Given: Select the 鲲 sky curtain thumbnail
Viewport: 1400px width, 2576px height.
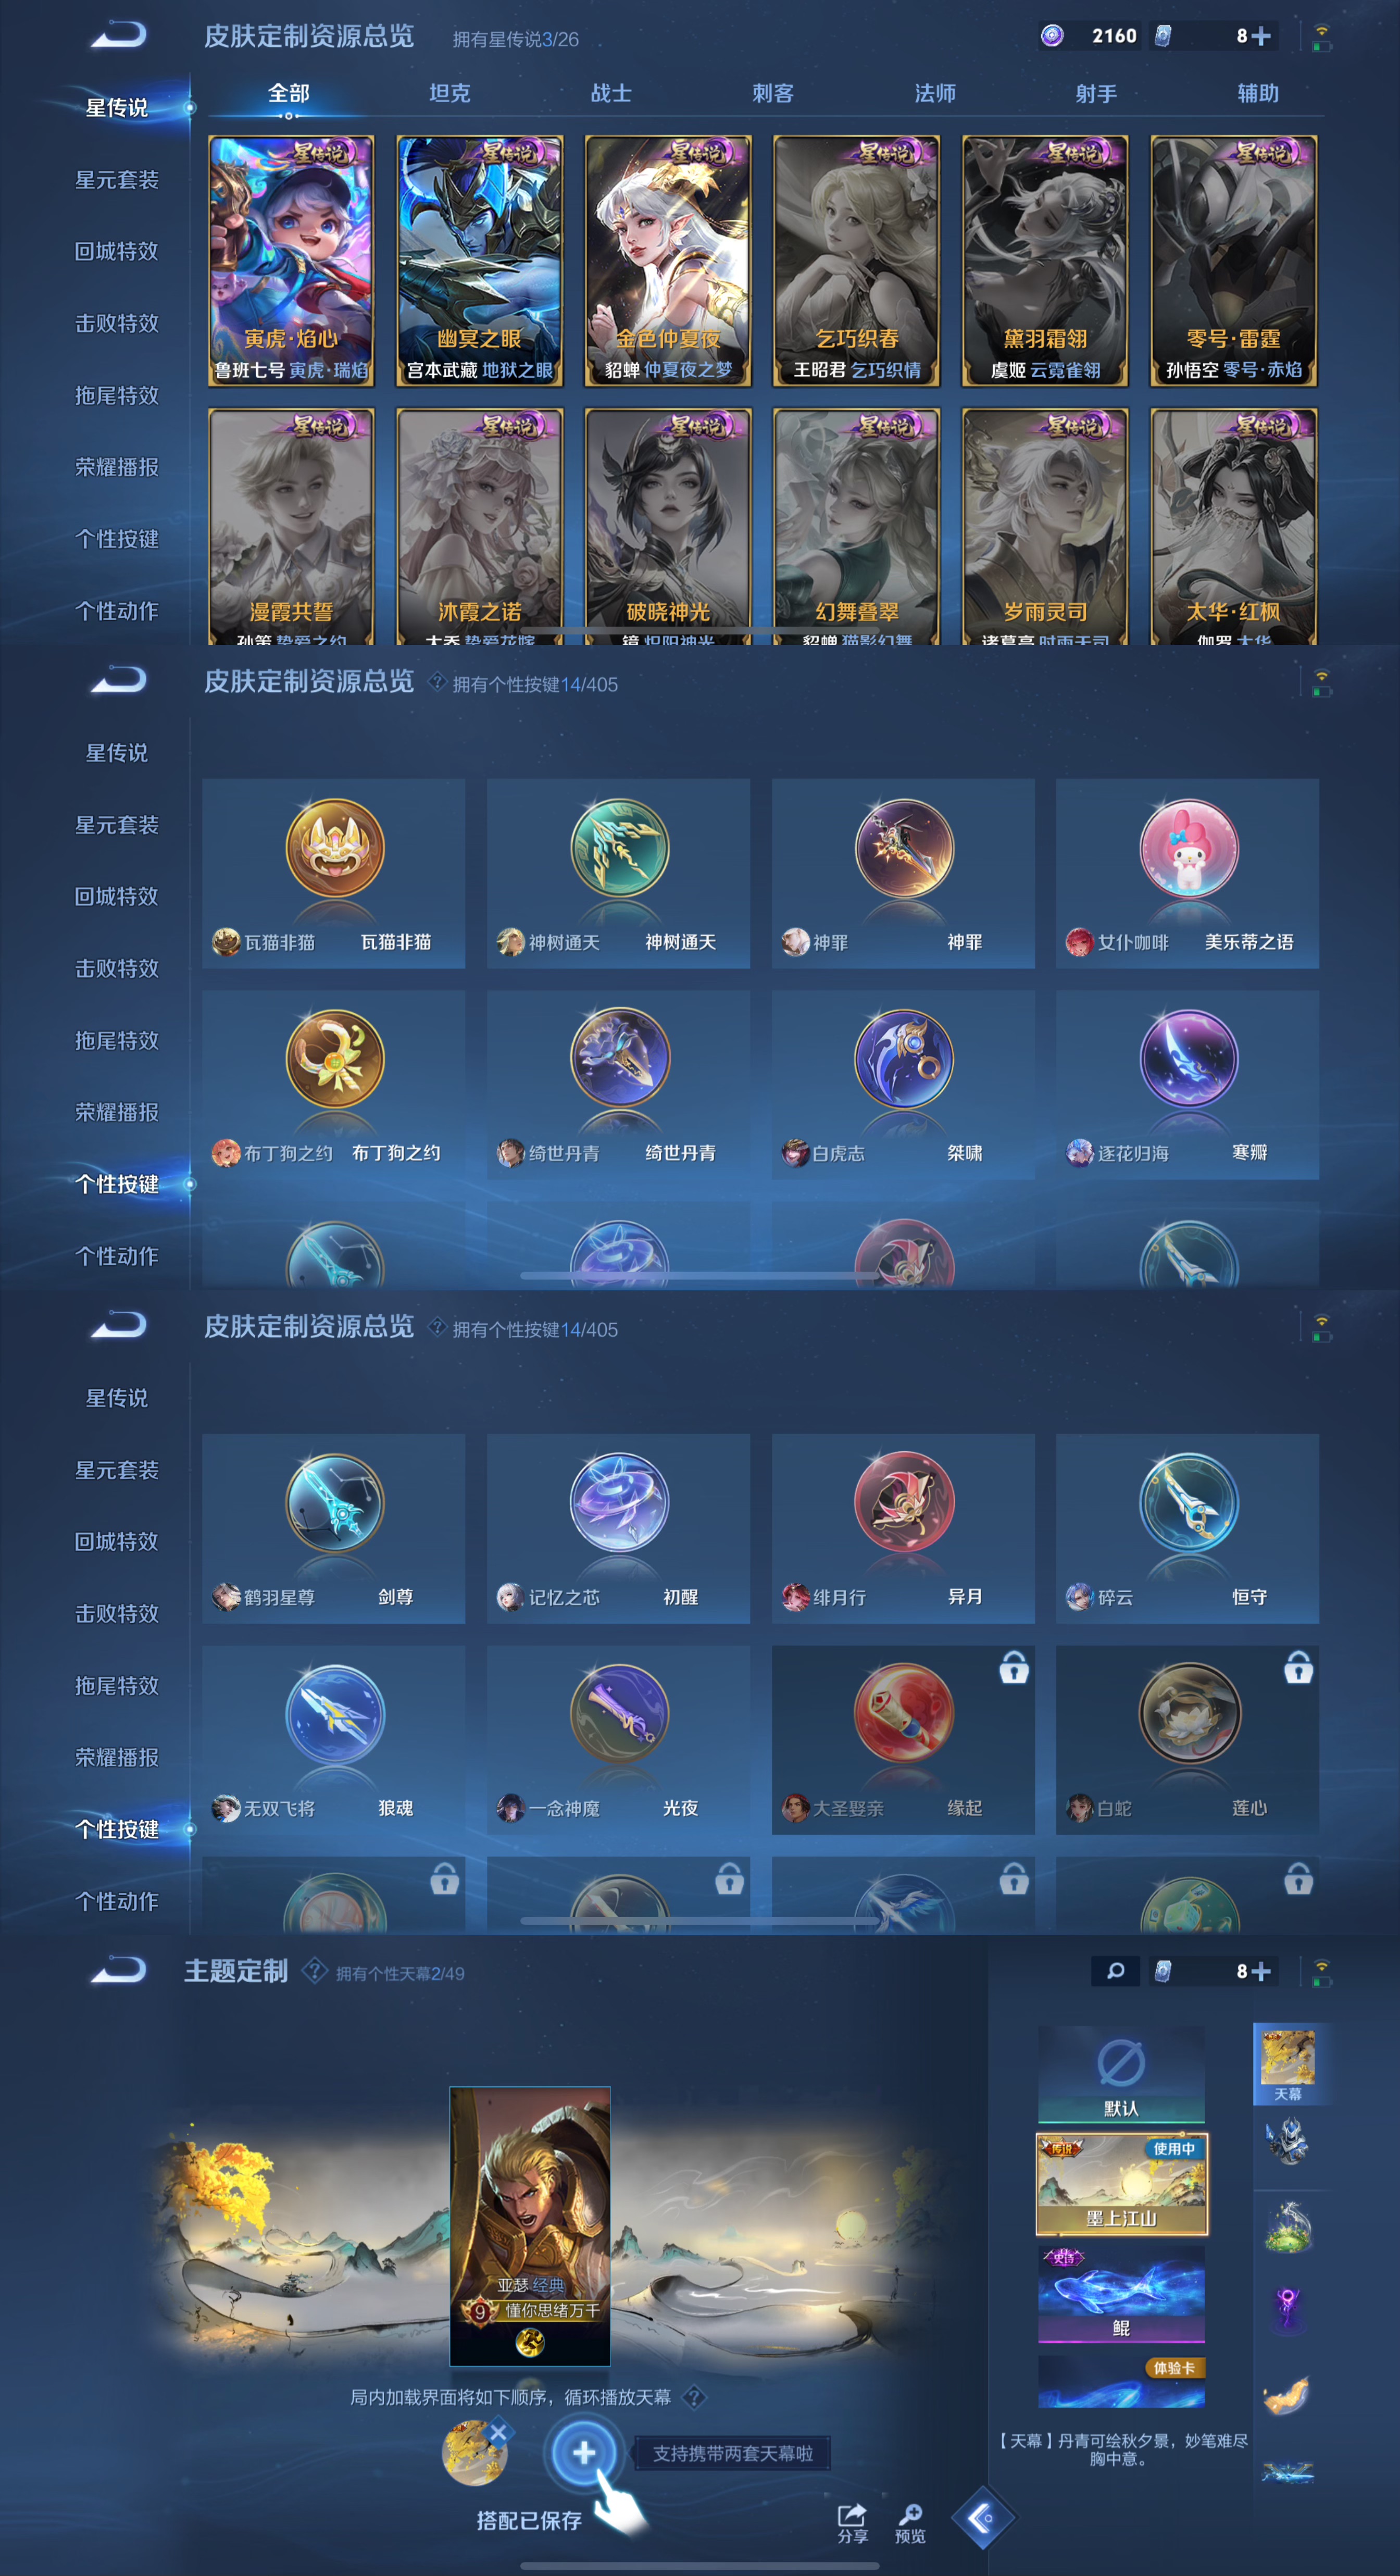Looking at the screenshot, I should click(1121, 2294).
